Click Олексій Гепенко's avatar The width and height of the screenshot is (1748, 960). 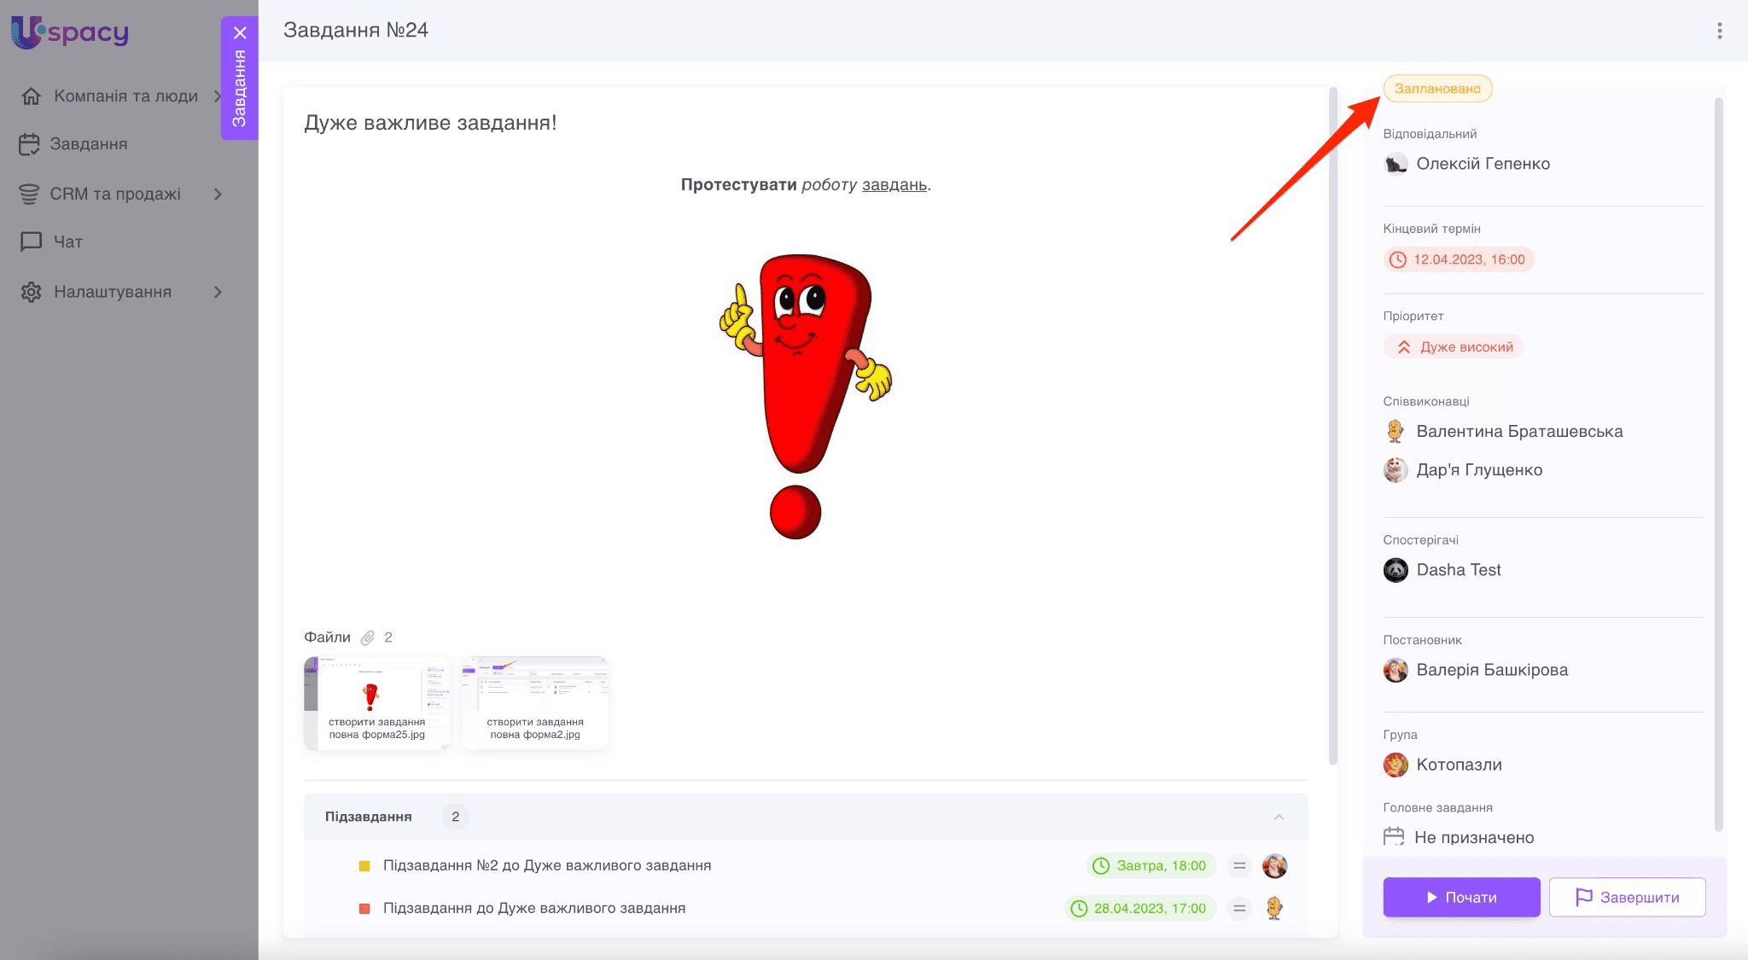tap(1395, 164)
